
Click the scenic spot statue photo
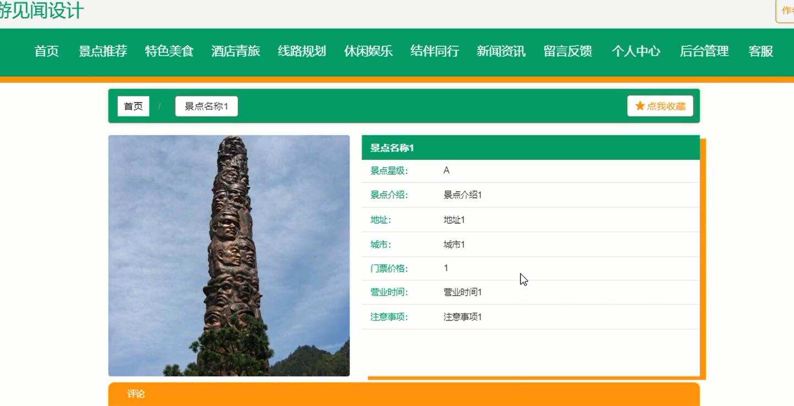(x=229, y=255)
